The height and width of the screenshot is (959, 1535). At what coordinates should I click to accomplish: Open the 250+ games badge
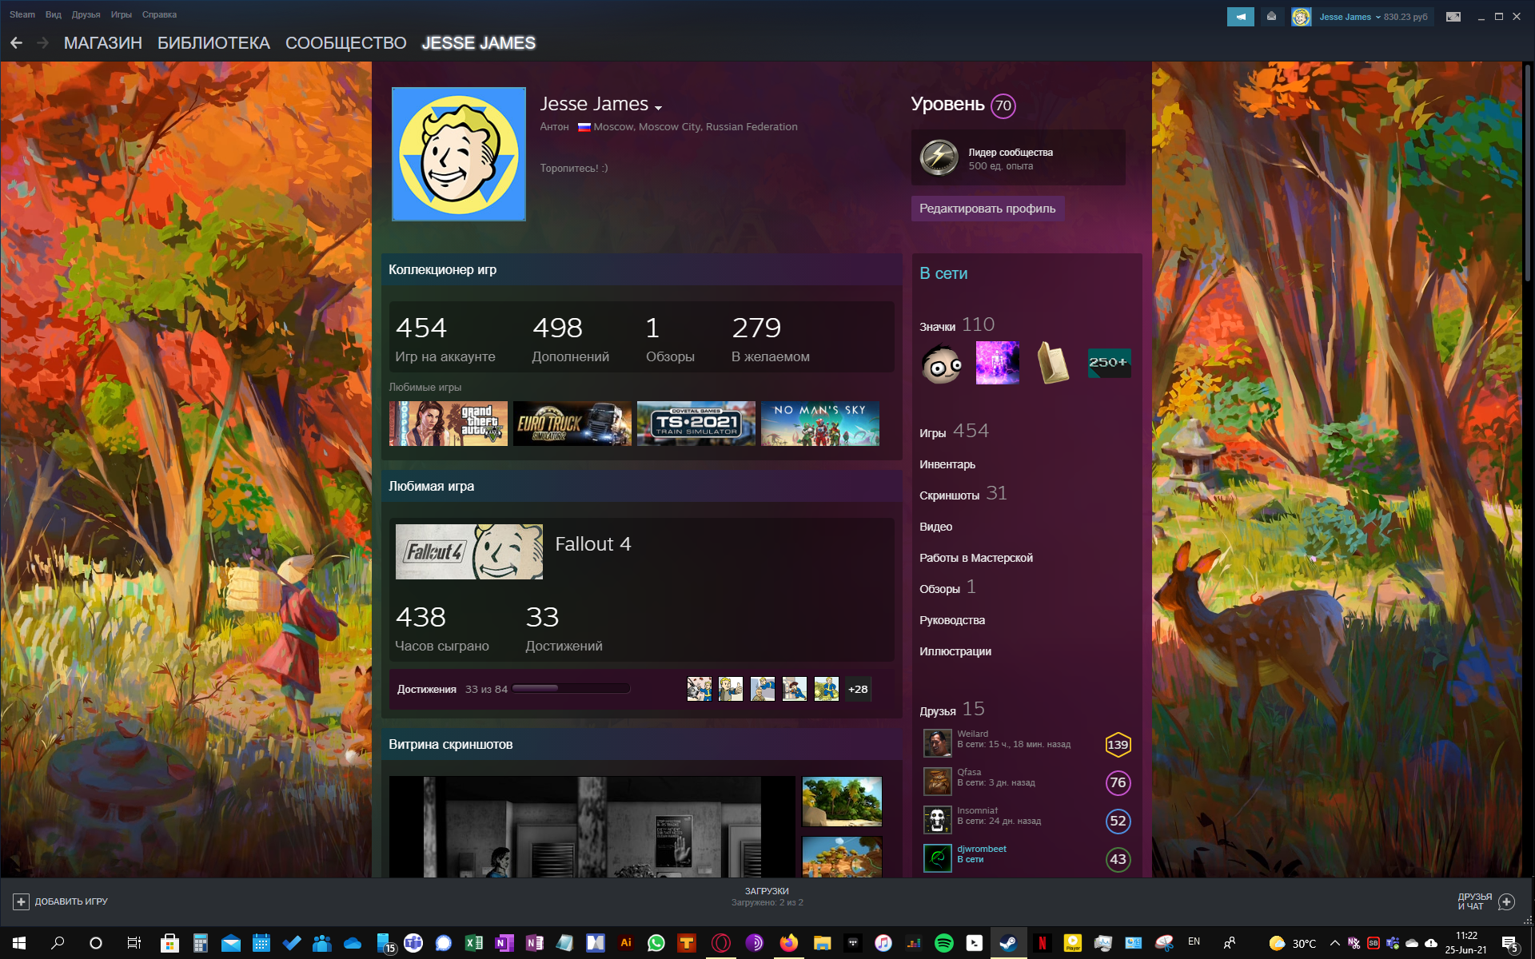[x=1109, y=364]
